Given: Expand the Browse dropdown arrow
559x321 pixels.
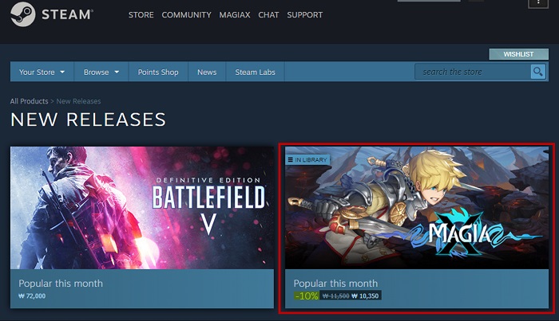Looking at the screenshot, I should pyautogui.click(x=117, y=72).
